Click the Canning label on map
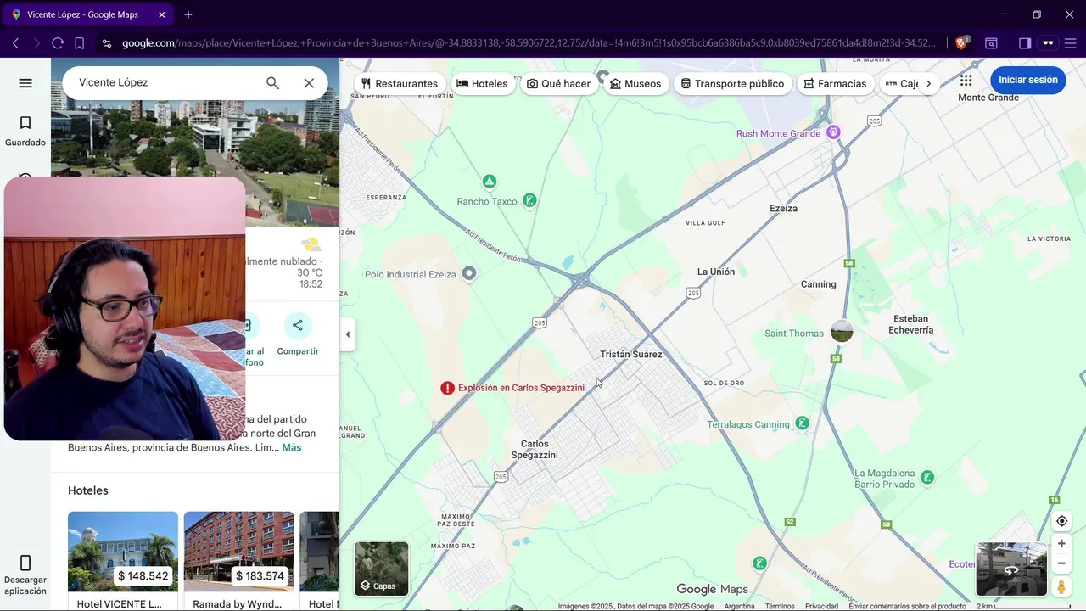 point(818,284)
